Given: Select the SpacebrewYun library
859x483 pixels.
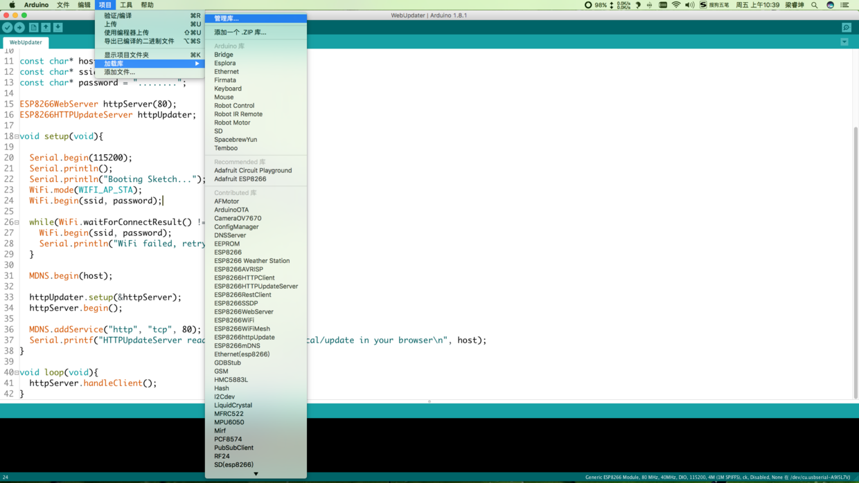Looking at the screenshot, I should click(x=256, y=140).
